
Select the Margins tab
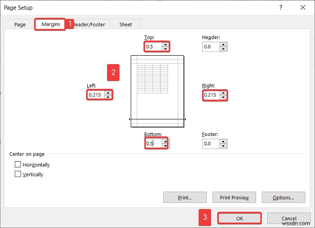pos(50,24)
